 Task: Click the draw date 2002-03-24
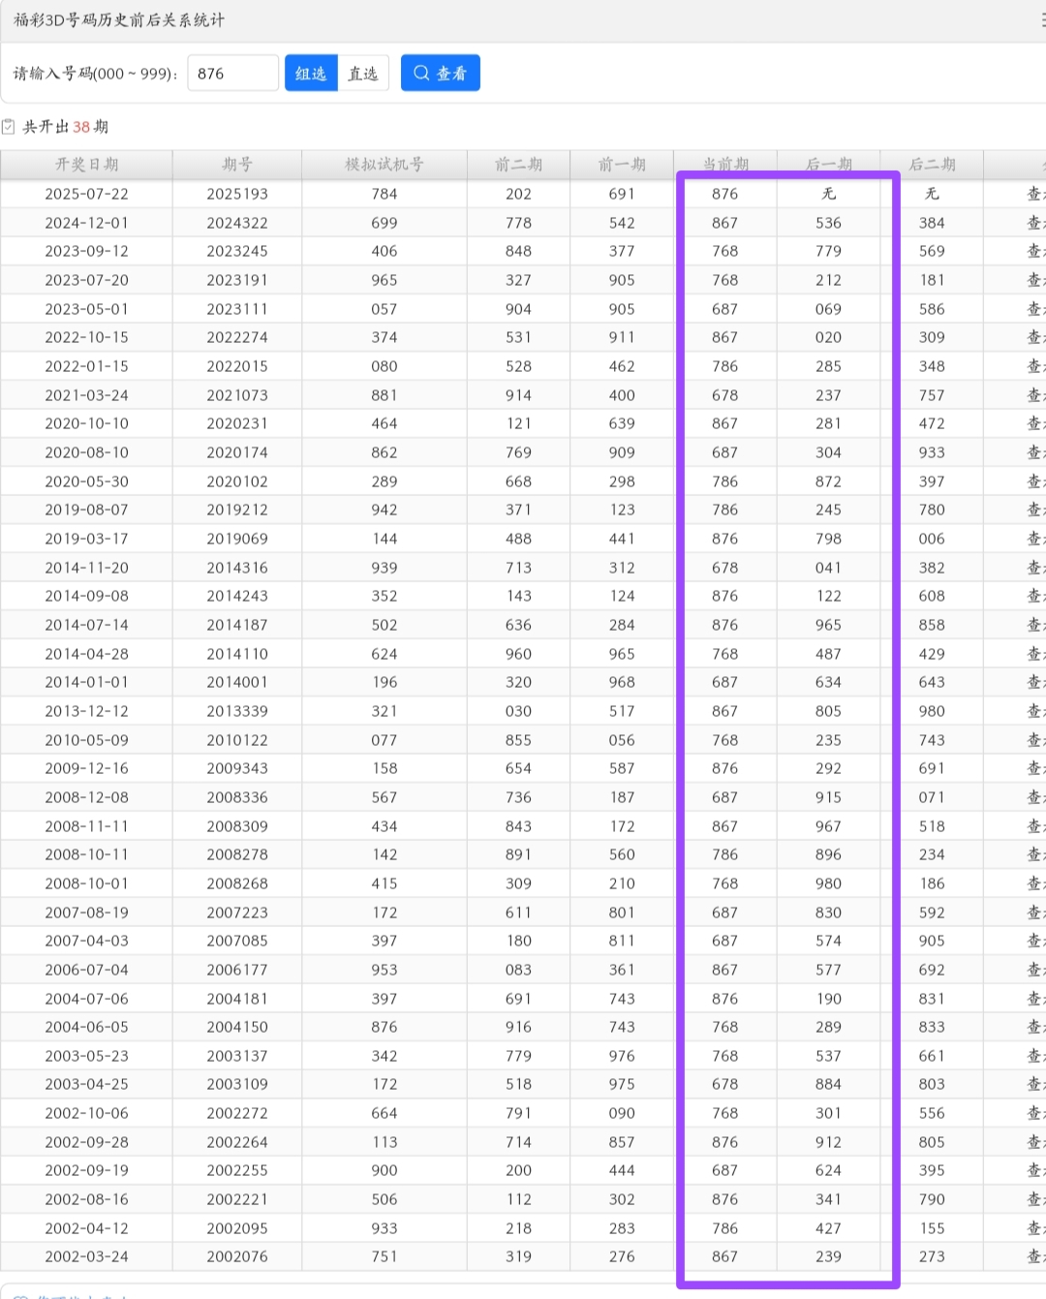pos(86,1256)
